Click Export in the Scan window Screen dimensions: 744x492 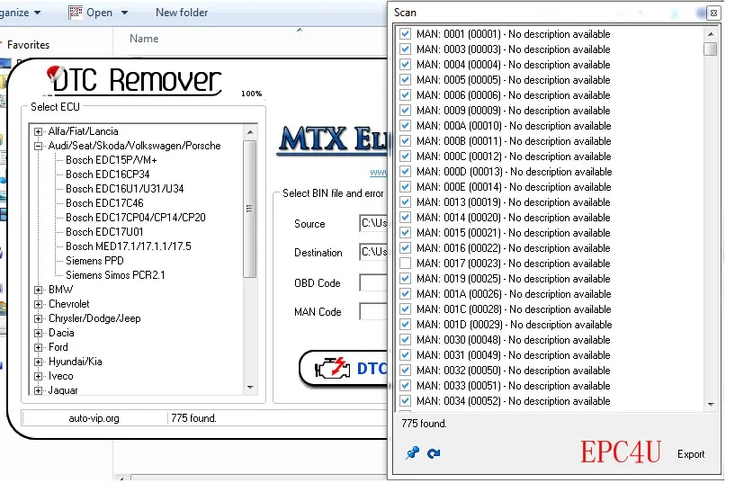point(691,454)
